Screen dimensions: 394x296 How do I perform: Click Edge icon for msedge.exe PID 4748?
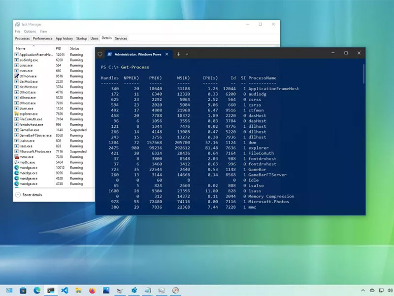click(17, 184)
